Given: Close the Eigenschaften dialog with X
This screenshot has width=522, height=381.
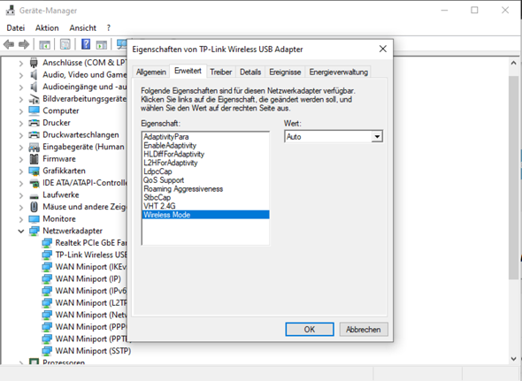Looking at the screenshot, I should [383, 50].
